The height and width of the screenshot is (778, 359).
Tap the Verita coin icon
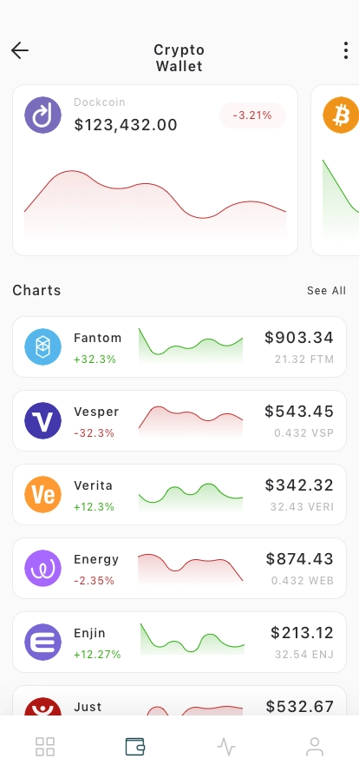[43, 494]
